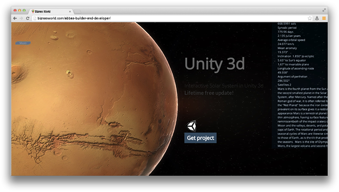Viewport: 339px width, 192px height.
Task: Click the 'Synodic period' label
Action: point(287,28)
